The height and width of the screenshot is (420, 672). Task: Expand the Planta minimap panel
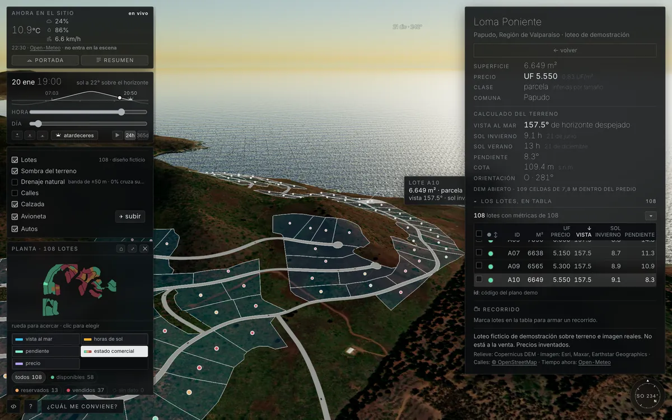133,249
